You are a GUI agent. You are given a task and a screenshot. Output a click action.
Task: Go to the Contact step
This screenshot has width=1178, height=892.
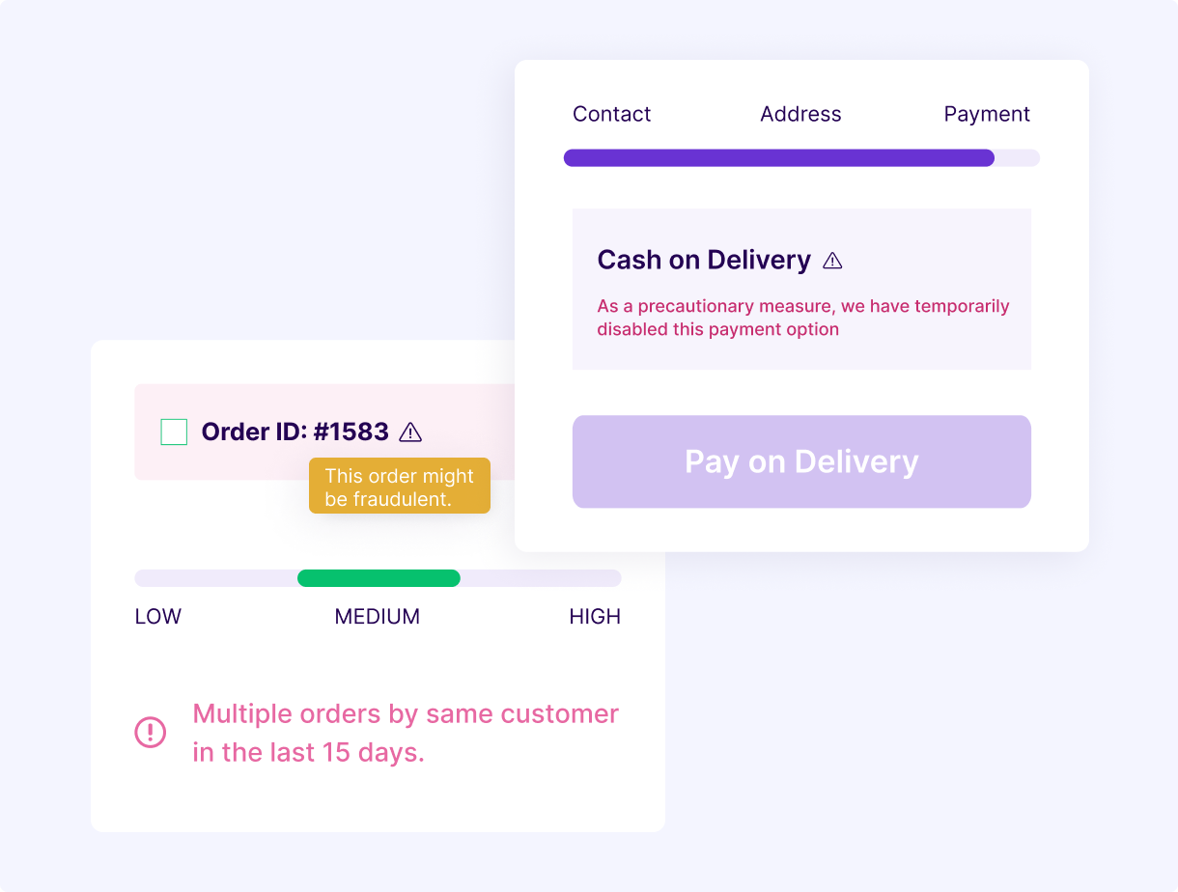pyautogui.click(x=611, y=114)
